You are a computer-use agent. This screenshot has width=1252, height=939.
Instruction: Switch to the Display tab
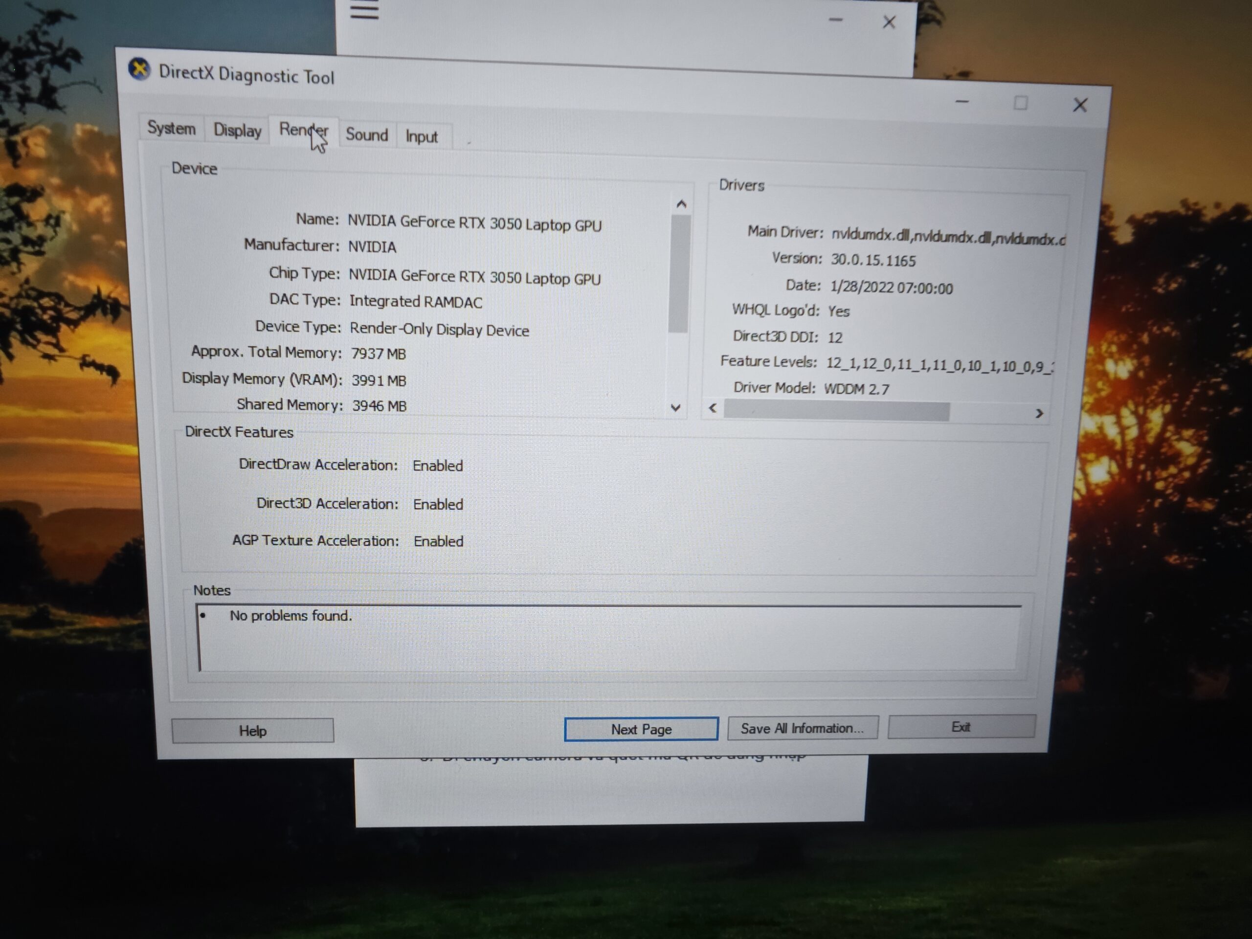tap(237, 131)
